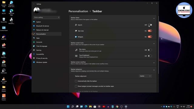Image resolution: width=194 pixels, height=109 pixels.
Task: Open the clock and date in the taskbar
Action: (188, 107)
